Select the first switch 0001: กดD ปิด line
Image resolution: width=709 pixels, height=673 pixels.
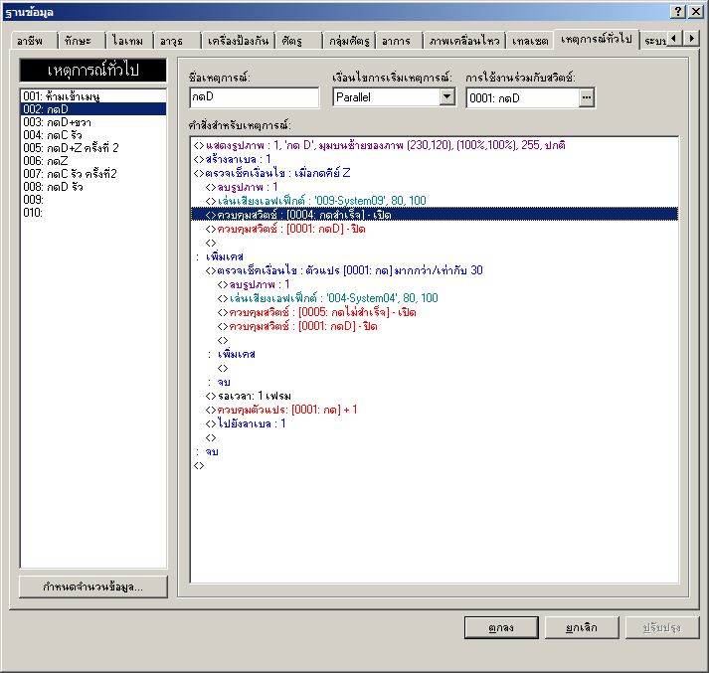coord(435,229)
